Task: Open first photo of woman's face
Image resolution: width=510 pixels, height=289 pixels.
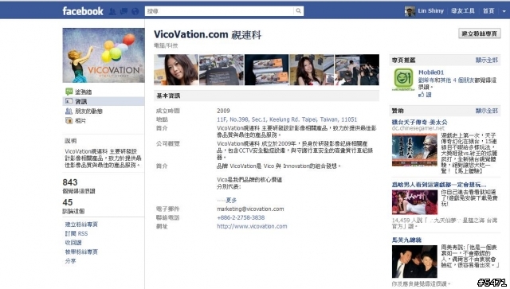Action: pyautogui.click(x=176, y=69)
